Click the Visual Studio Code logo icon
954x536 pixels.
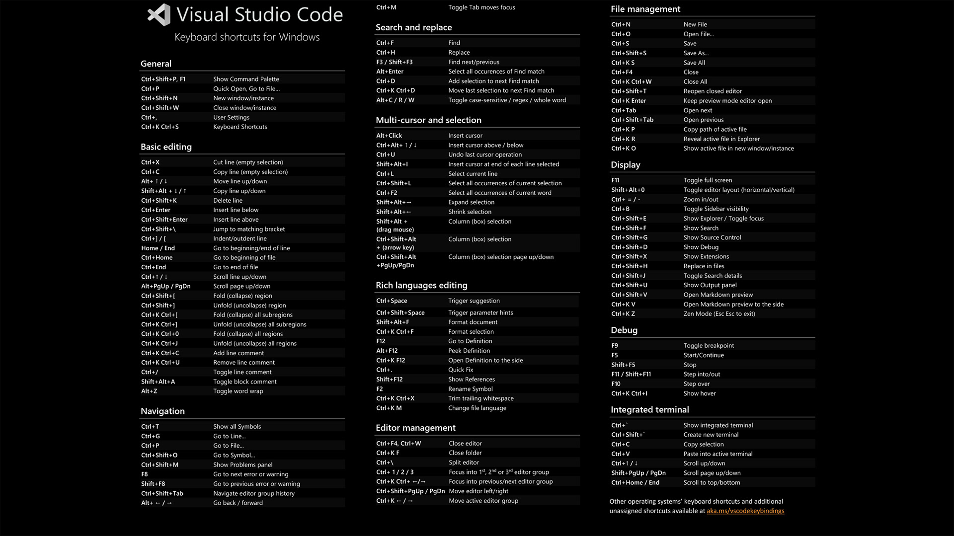pos(159,15)
